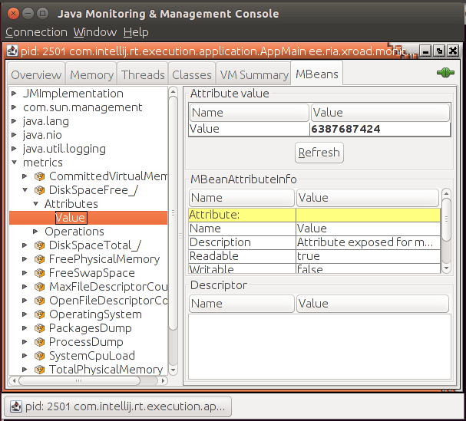Click the PackagesDump bean icon
Viewport: 466px width, 421px height.
40,328
